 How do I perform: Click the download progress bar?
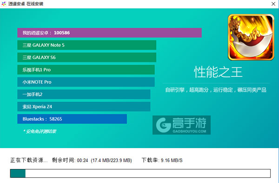[x=140, y=173]
